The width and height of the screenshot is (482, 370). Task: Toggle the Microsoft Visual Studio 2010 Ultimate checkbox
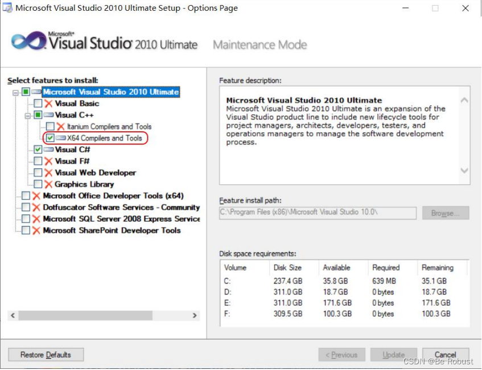tap(26, 92)
